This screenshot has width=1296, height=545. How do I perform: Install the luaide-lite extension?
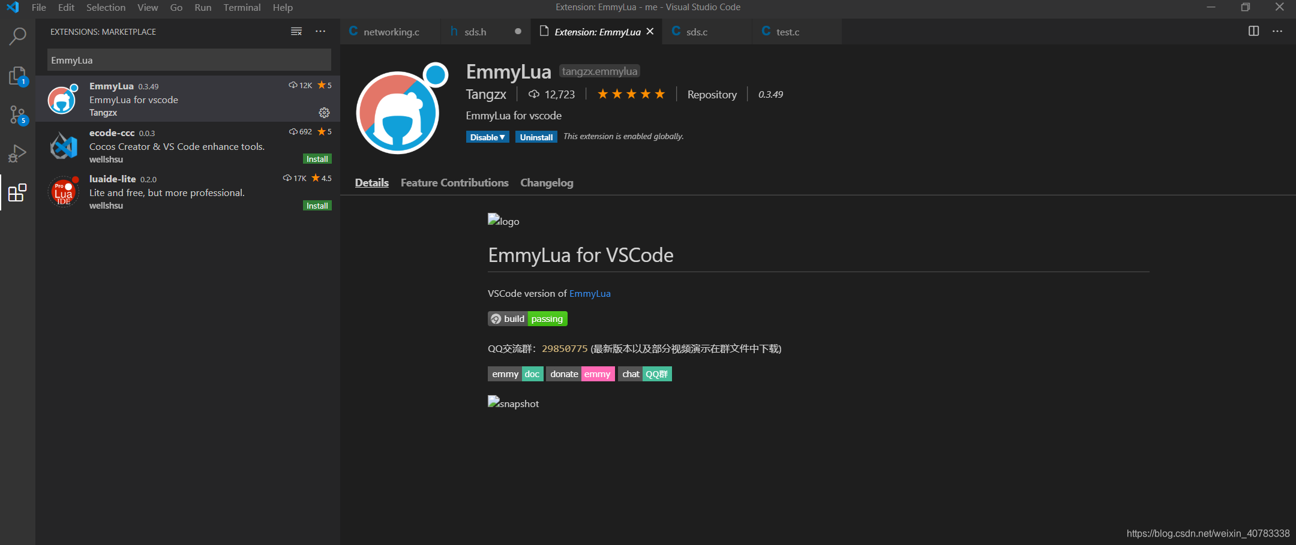click(x=317, y=206)
